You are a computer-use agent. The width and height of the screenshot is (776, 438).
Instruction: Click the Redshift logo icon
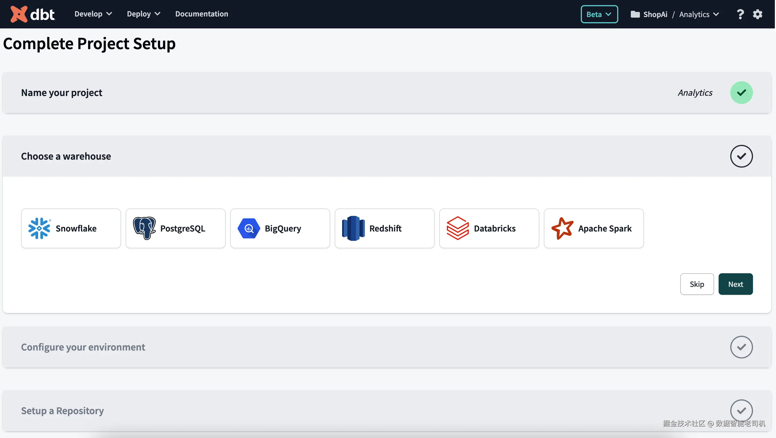click(x=353, y=228)
